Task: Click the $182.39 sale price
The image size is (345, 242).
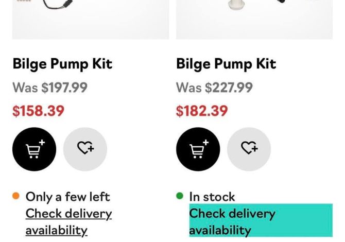Action: tap(202, 111)
